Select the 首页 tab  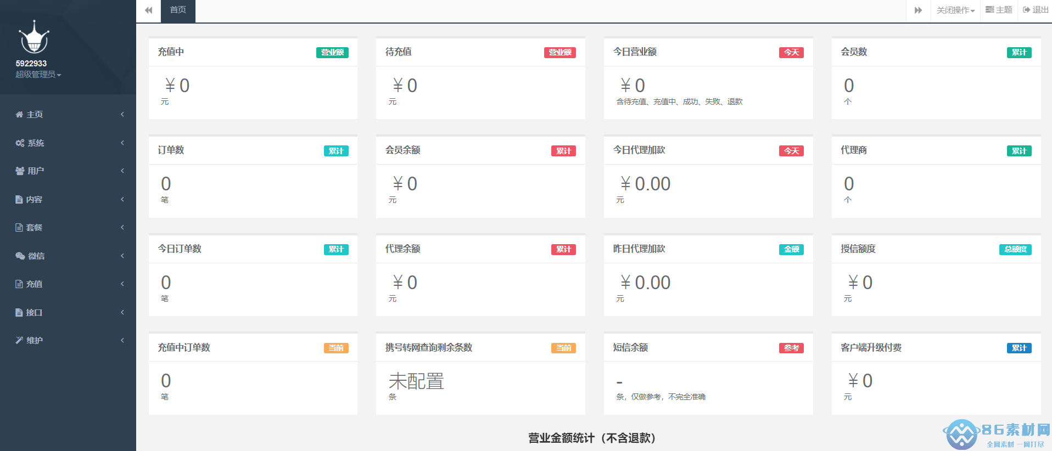pos(178,10)
